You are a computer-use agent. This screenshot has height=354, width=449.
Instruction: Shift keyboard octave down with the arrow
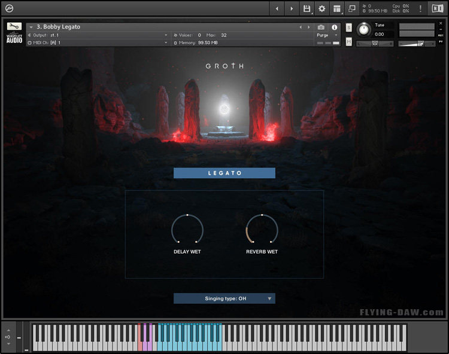(8, 343)
